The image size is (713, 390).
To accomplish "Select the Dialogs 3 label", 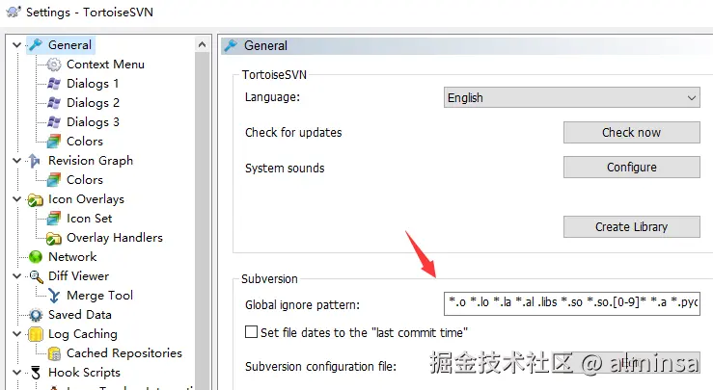I will tap(93, 122).
